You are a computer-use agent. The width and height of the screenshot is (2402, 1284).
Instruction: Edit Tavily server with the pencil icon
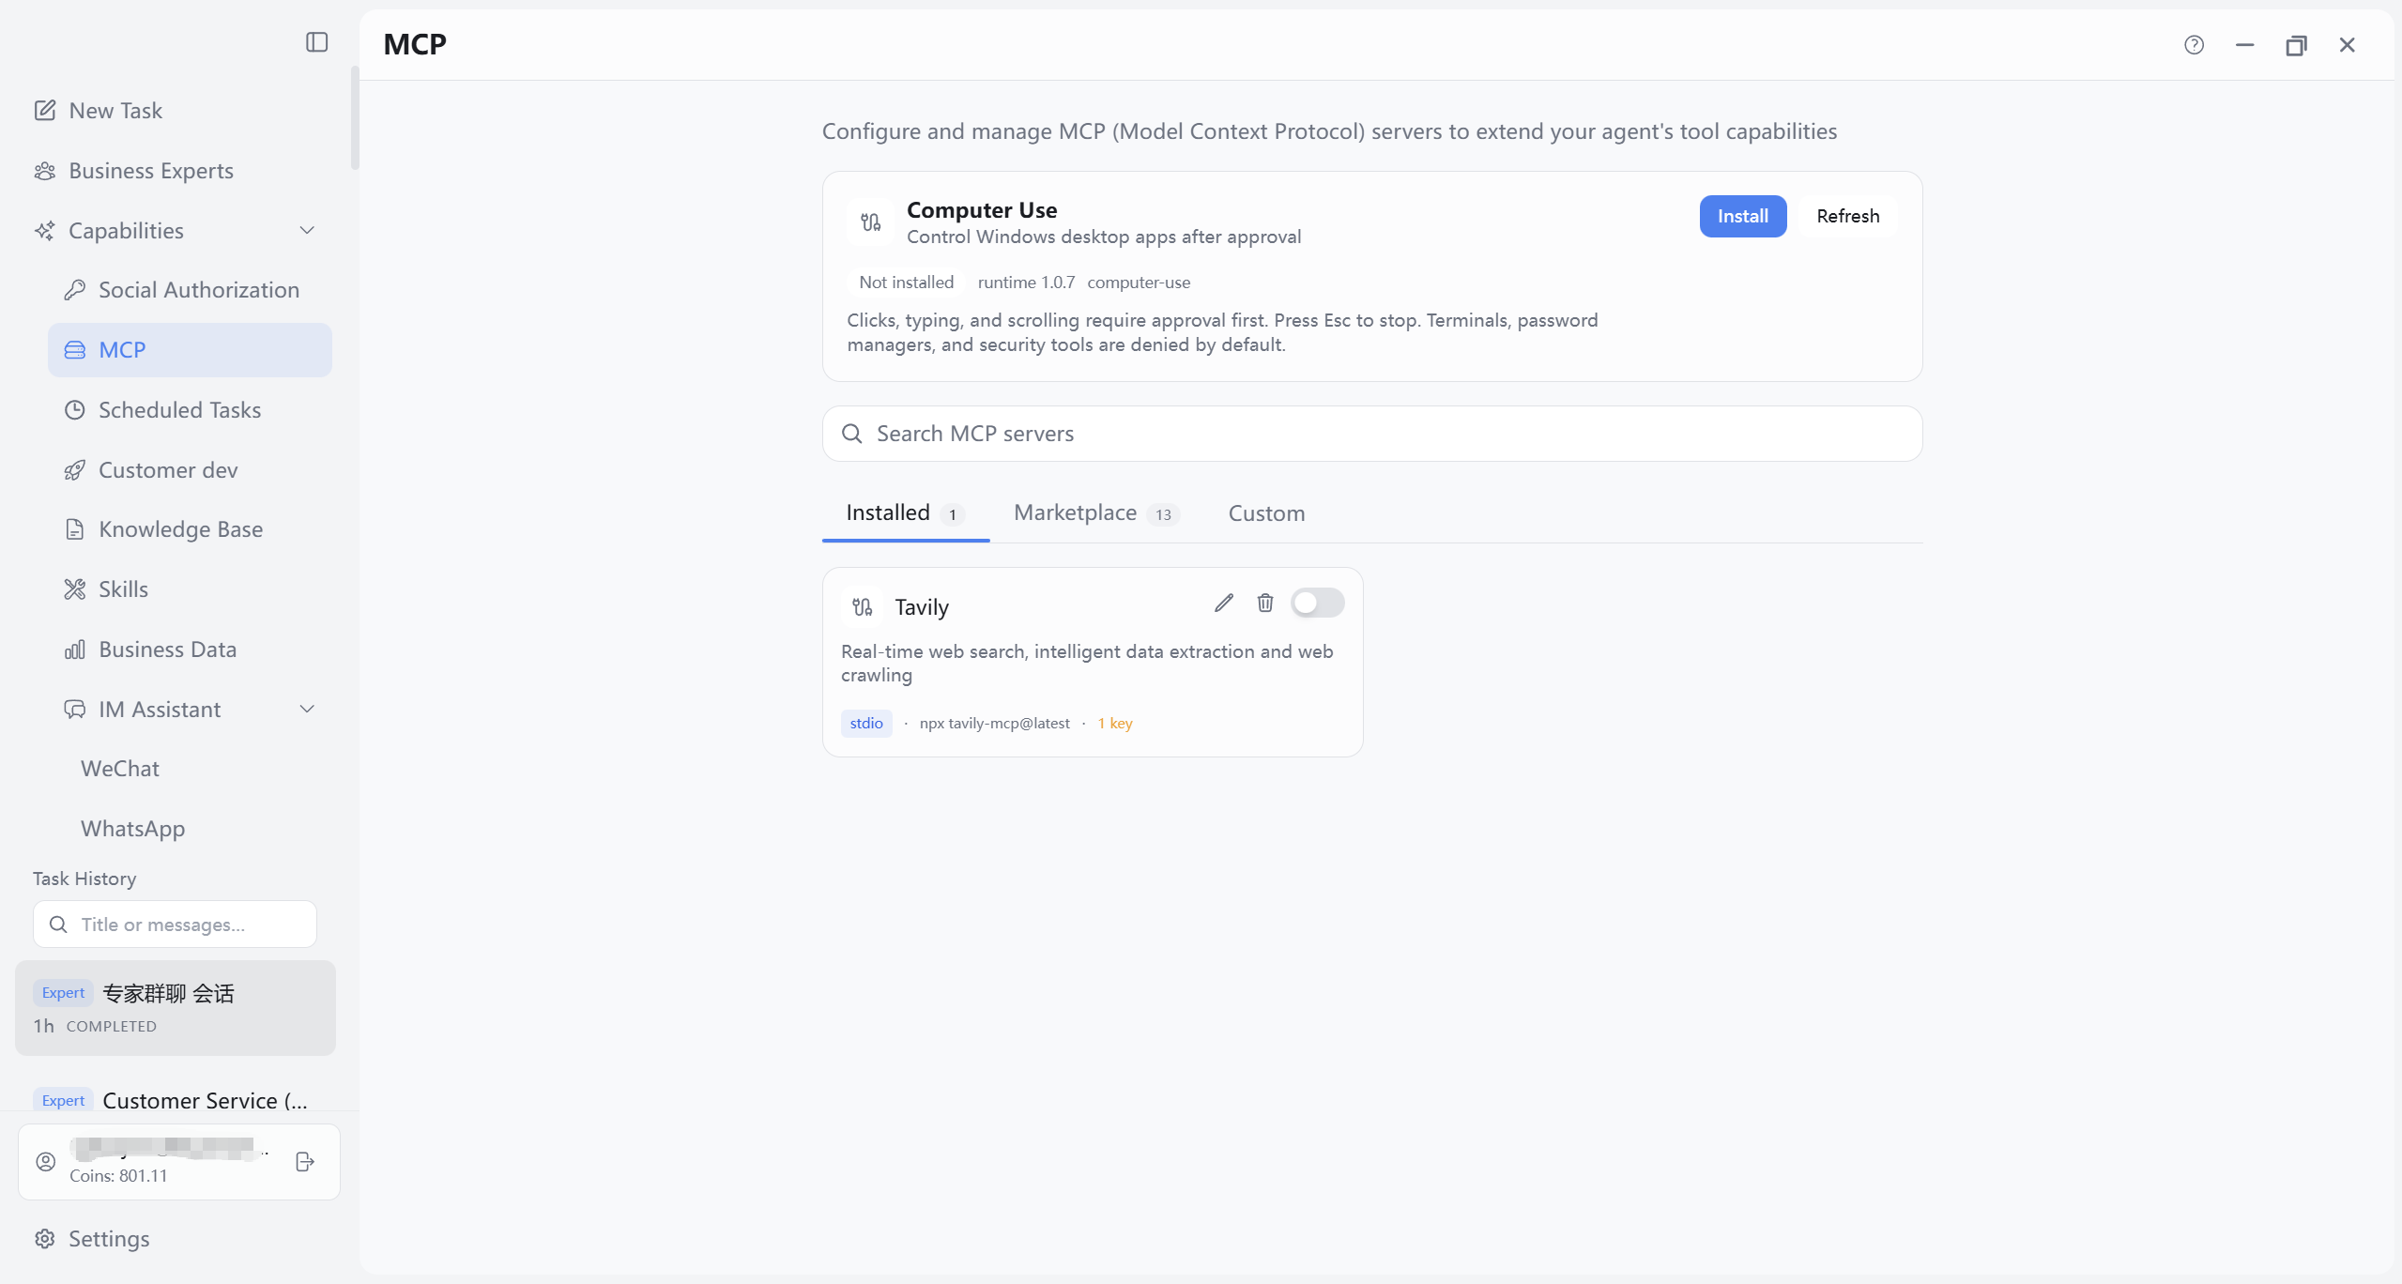[1224, 604]
